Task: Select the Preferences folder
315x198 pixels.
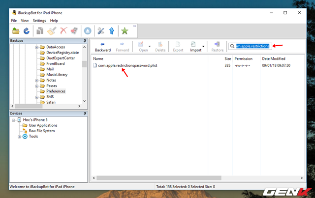Action: coord(56,91)
